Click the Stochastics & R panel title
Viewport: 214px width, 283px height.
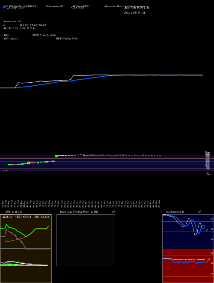click(175, 212)
